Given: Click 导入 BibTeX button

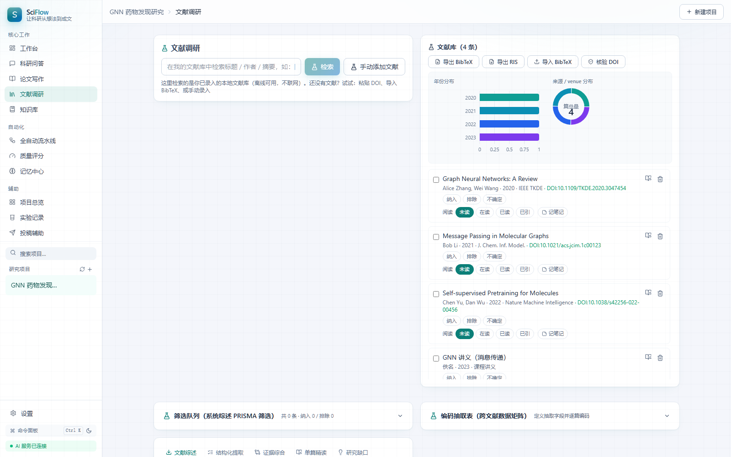Looking at the screenshot, I should click(553, 62).
